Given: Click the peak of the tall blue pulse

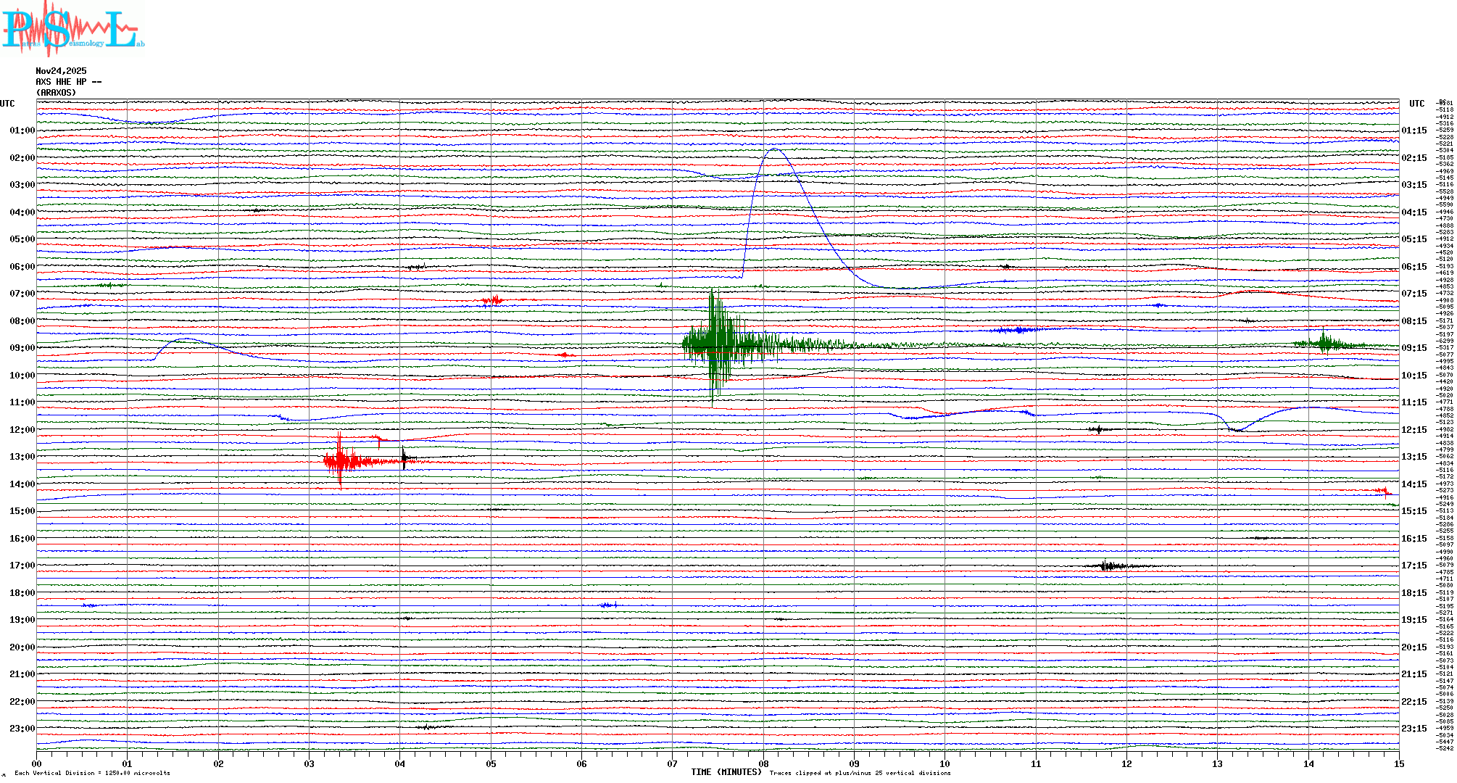Looking at the screenshot, I should click(775, 149).
